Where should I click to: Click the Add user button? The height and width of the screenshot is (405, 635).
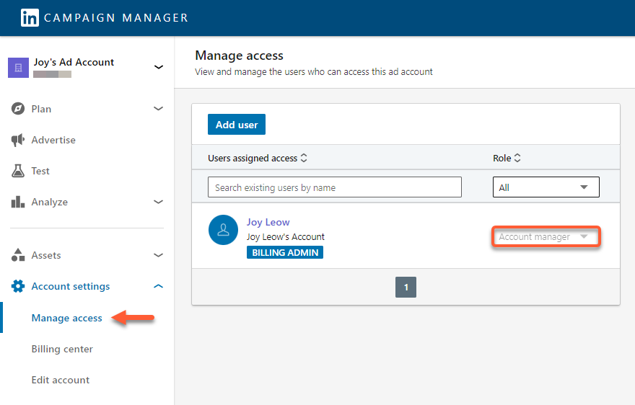point(237,125)
